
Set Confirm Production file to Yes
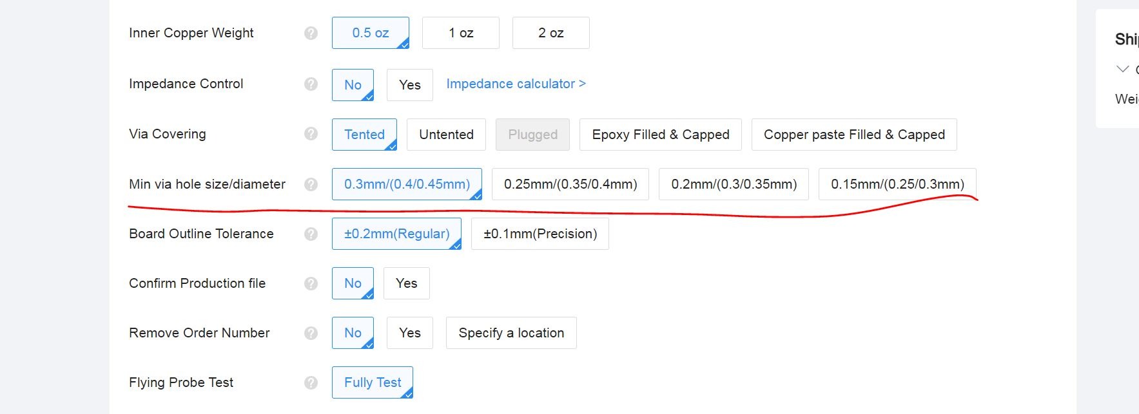tap(407, 283)
